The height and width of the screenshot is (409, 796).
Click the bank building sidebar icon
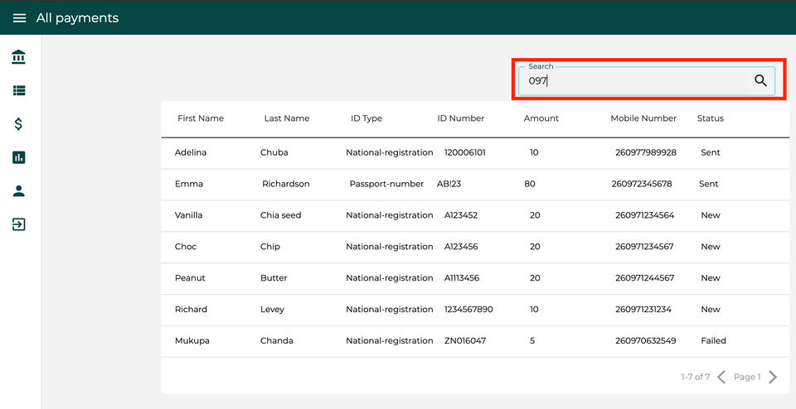[x=19, y=57]
